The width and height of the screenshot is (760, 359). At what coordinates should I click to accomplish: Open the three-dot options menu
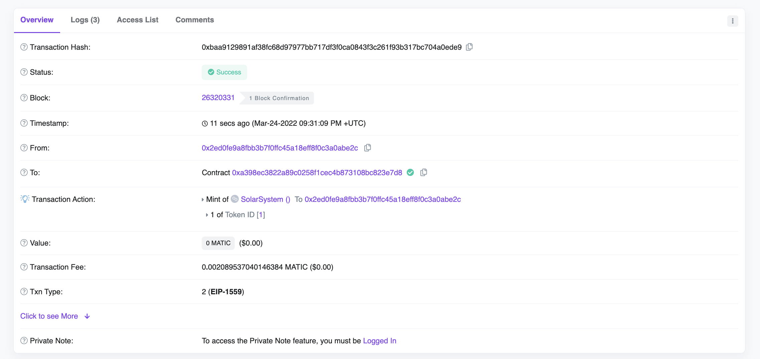click(x=733, y=21)
